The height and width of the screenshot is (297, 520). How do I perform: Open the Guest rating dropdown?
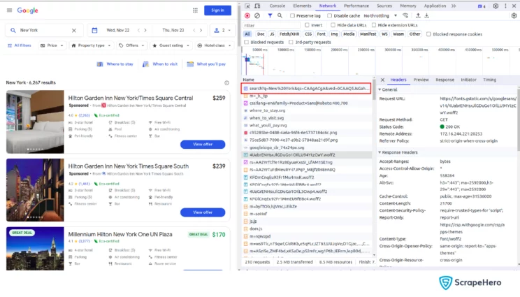(x=171, y=45)
